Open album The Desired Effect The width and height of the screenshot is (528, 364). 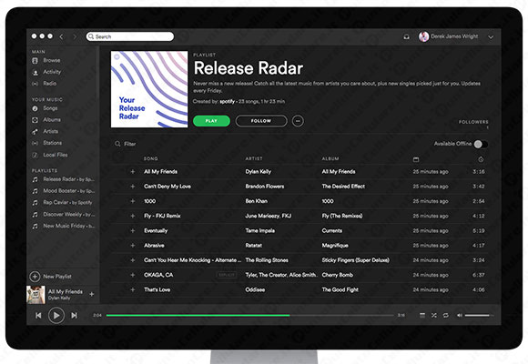(343, 187)
